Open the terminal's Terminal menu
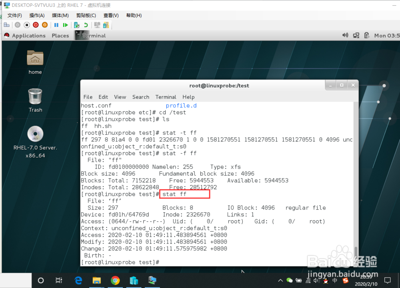The height and width of the screenshot is (288, 400). point(166,97)
